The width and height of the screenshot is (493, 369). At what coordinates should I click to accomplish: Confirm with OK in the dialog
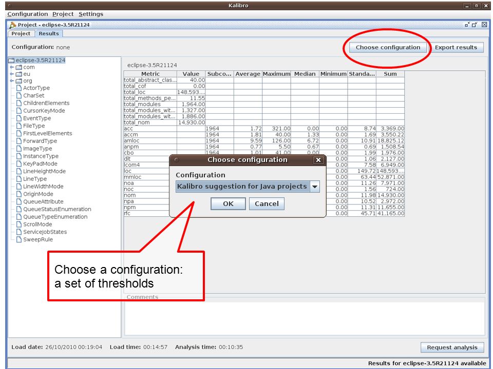pyautogui.click(x=228, y=203)
